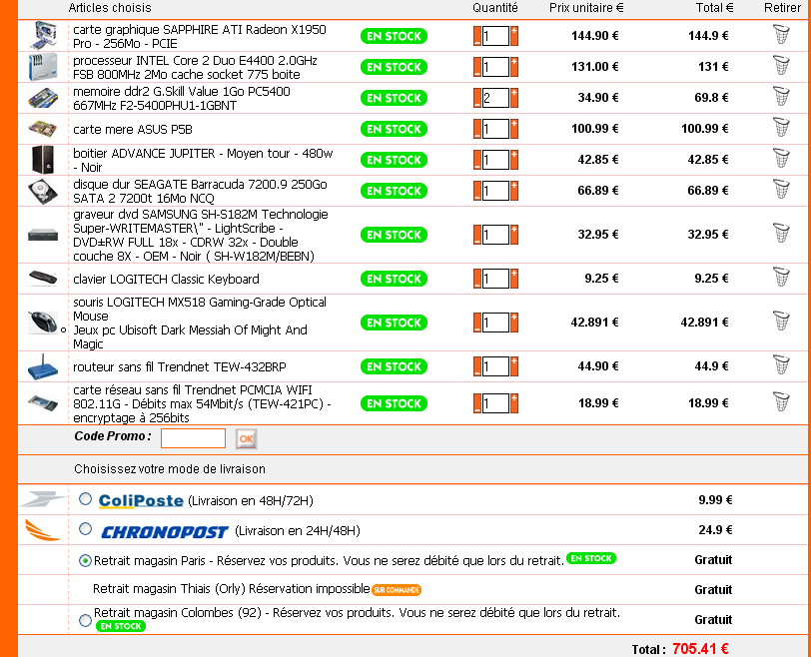Increase quantity of the G.Skill memory

point(514,98)
